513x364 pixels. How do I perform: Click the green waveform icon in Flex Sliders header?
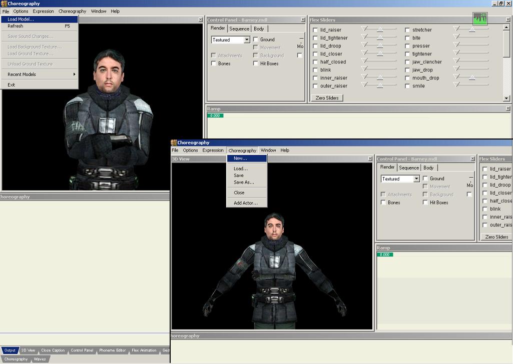pos(480,18)
